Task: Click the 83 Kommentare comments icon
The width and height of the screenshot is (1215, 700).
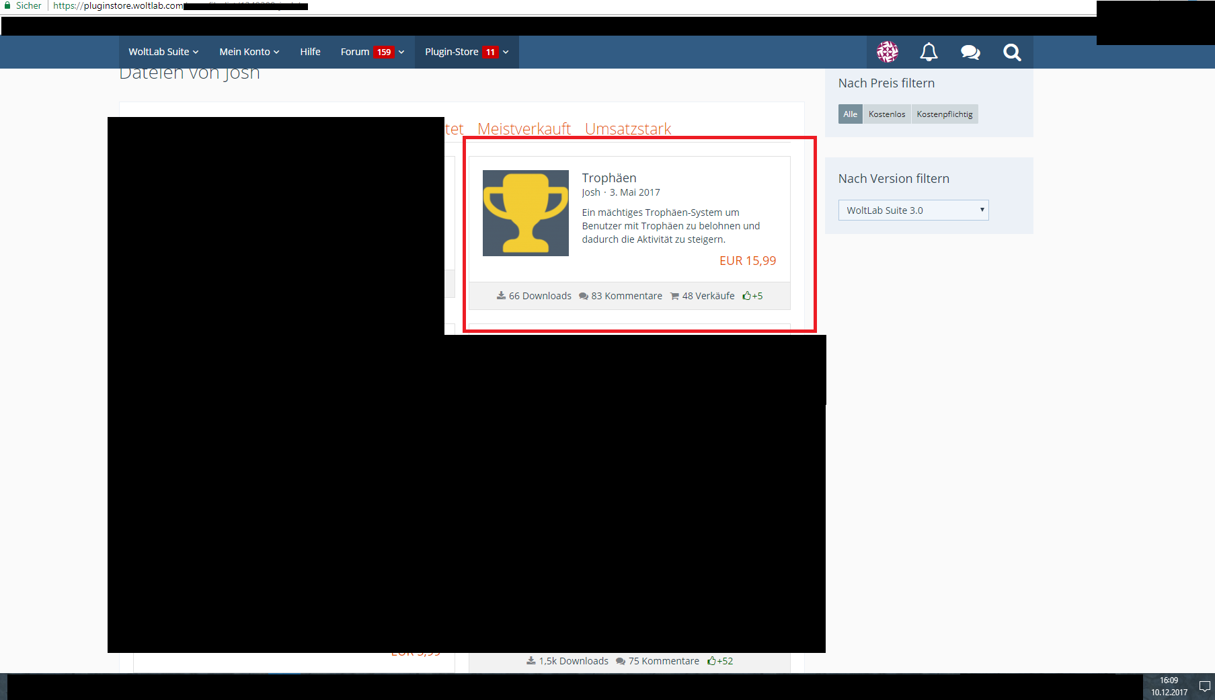Action: (x=584, y=296)
